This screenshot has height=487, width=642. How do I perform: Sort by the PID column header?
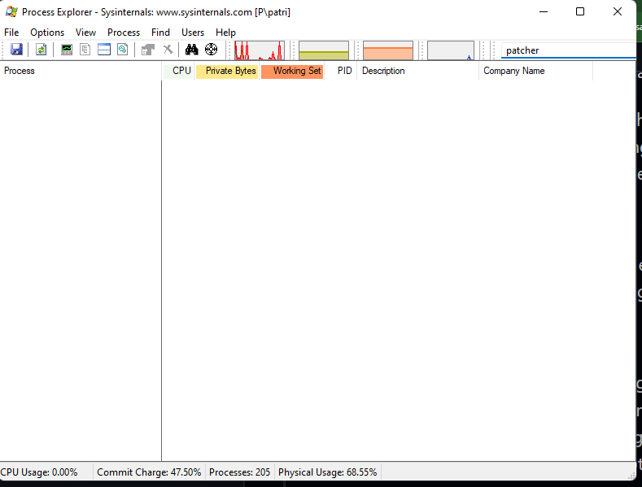click(x=341, y=71)
